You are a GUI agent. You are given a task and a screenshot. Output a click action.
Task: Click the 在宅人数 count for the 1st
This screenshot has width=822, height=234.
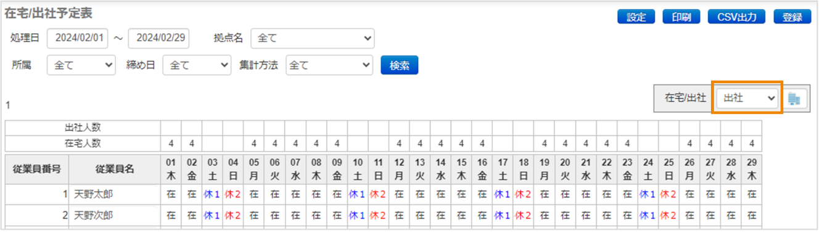[171, 143]
